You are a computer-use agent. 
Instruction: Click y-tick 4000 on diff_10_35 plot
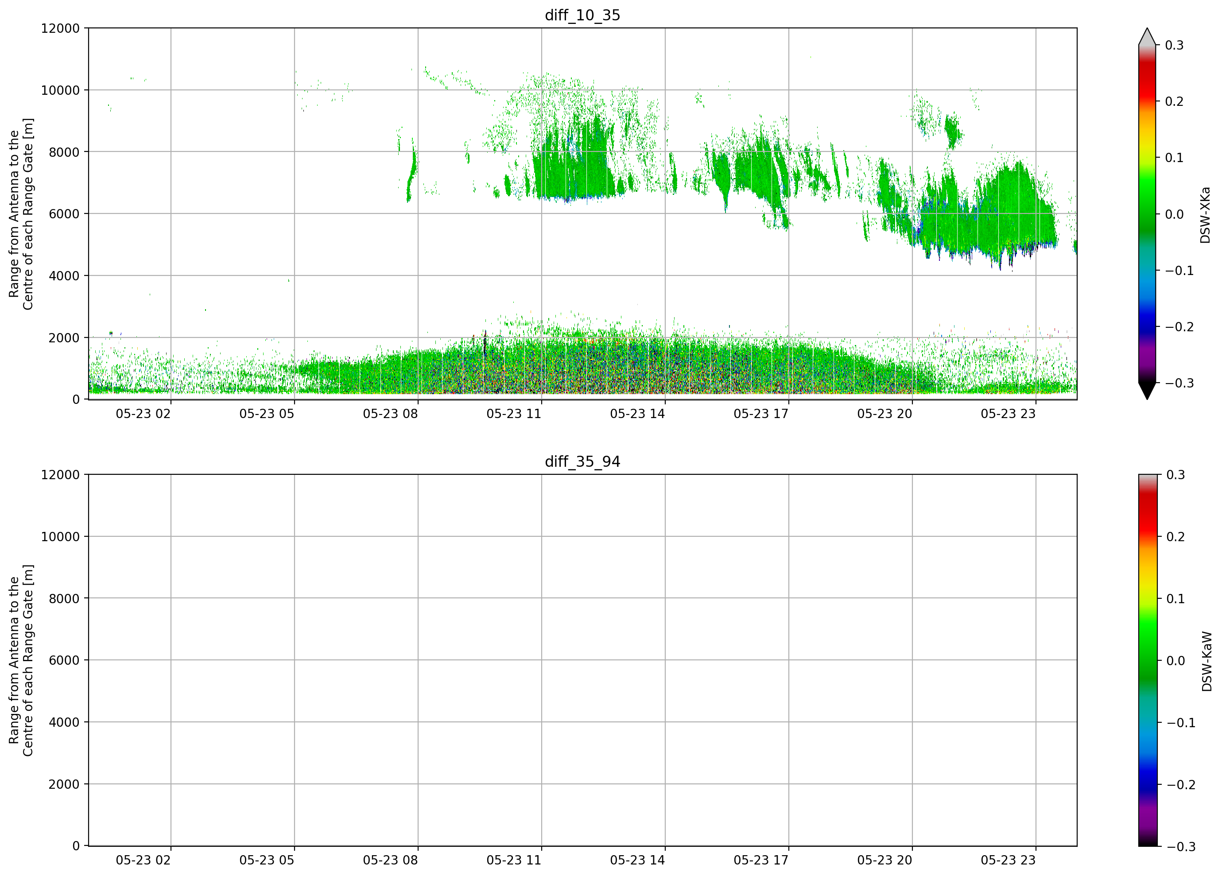point(64,276)
